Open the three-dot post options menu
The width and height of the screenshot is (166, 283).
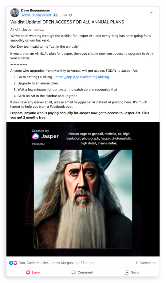coord(152,12)
